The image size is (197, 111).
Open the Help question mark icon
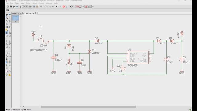click(x=71, y=6)
